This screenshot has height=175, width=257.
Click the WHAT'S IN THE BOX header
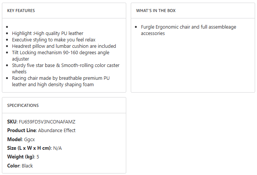tap(156, 11)
